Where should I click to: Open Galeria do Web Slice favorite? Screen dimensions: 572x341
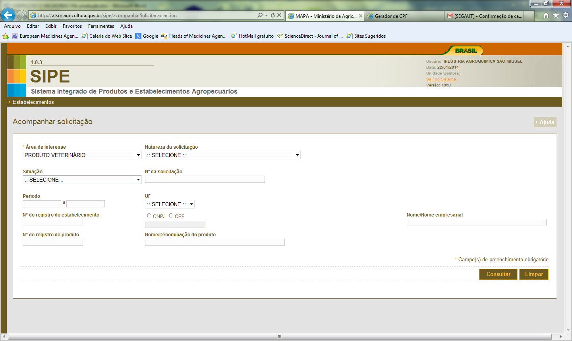pyautogui.click(x=107, y=36)
